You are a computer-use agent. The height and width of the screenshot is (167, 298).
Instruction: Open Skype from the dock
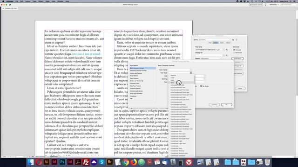click(102, 162)
